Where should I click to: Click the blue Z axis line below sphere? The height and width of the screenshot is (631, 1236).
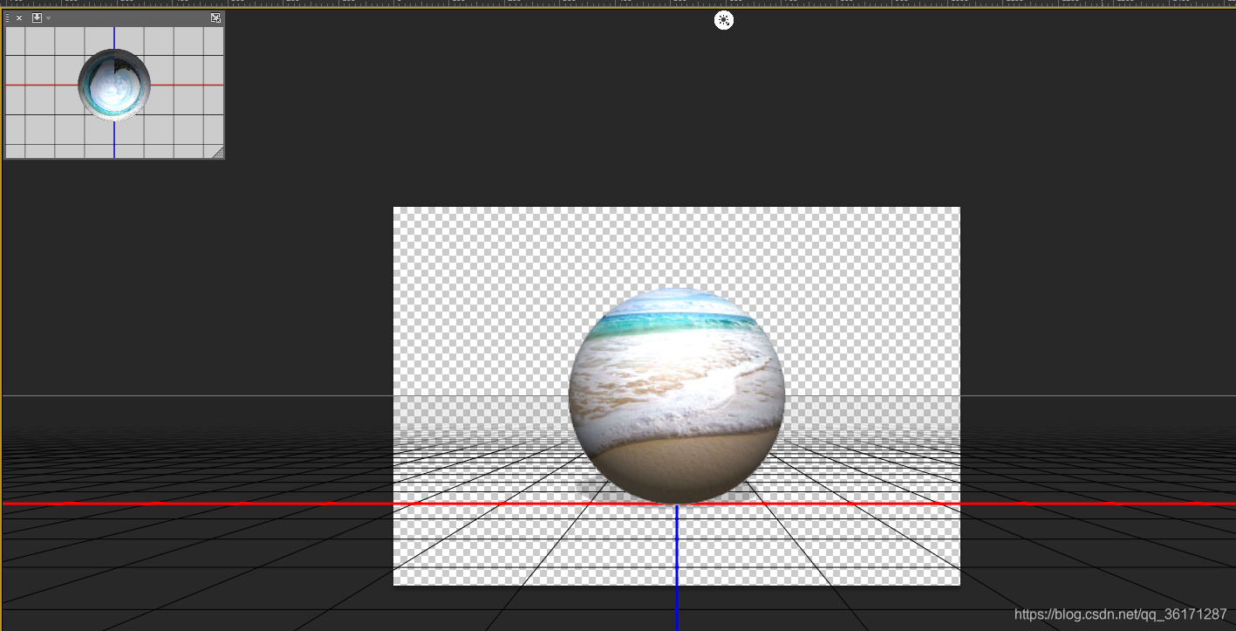tap(677, 567)
